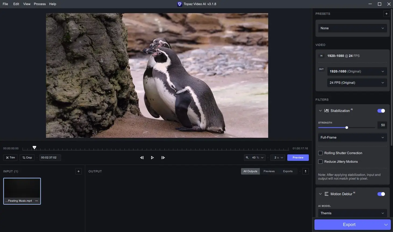393x232 pixels.
Task: Collapse the Motion Deblur filter section
Action: click(320, 194)
